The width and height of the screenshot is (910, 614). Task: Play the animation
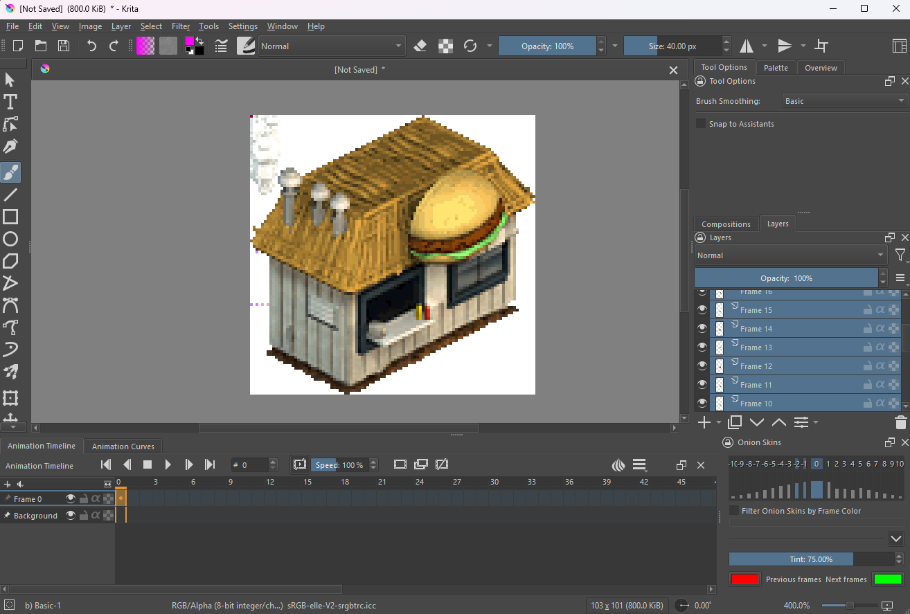168,465
